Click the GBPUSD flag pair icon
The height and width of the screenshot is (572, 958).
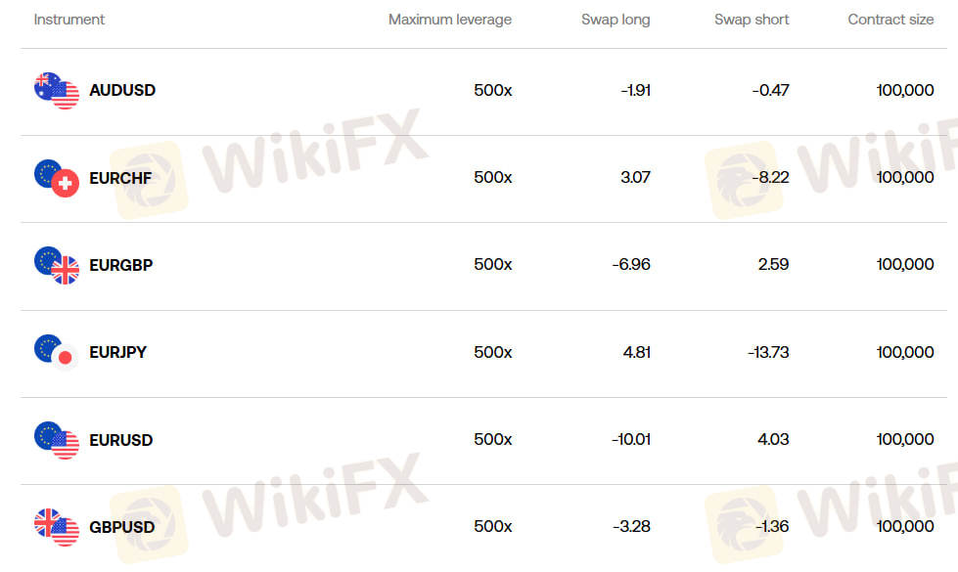pos(56,527)
